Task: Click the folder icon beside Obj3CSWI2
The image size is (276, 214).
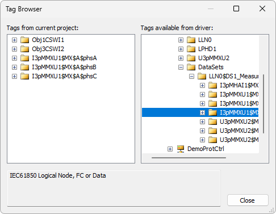Action: [x=24, y=49]
